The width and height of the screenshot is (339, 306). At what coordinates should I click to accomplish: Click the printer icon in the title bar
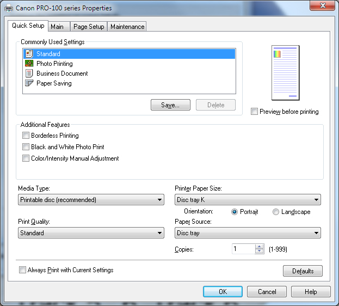tap(9, 9)
